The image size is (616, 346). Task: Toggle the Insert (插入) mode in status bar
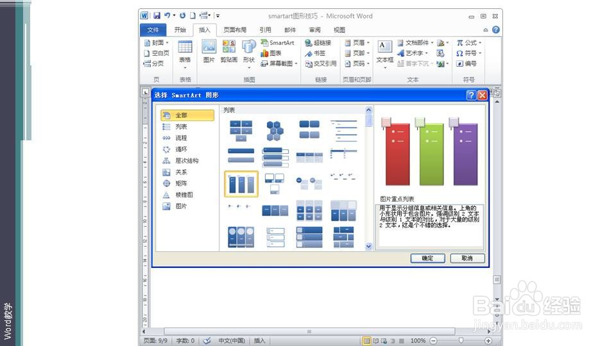(x=259, y=340)
